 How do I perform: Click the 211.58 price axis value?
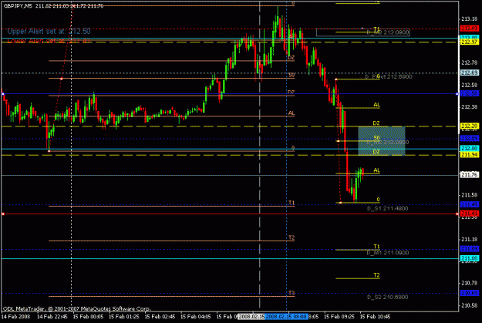point(470,195)
